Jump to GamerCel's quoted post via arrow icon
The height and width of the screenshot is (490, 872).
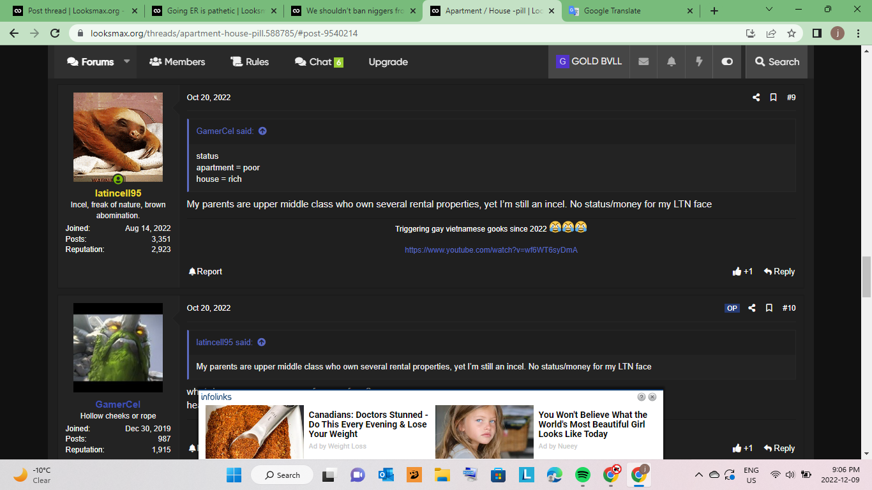click(262, 131)
